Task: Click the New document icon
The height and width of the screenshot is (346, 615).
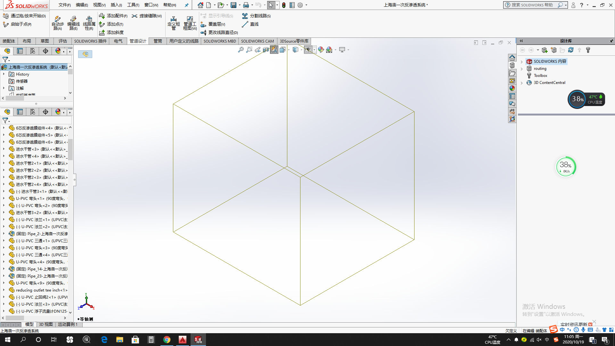Action: (x=209, y=5)
